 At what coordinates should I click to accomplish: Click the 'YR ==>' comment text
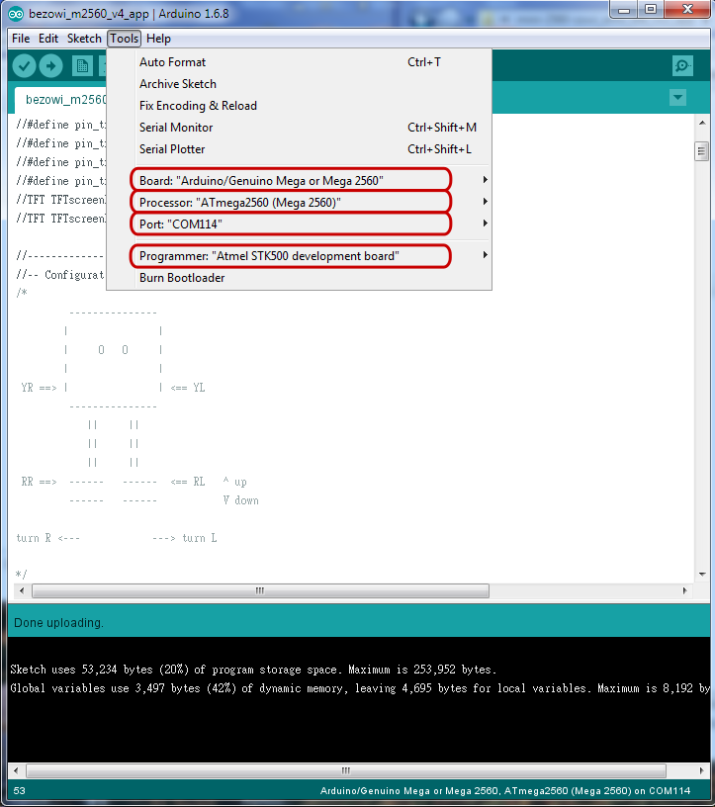[40, 388]
